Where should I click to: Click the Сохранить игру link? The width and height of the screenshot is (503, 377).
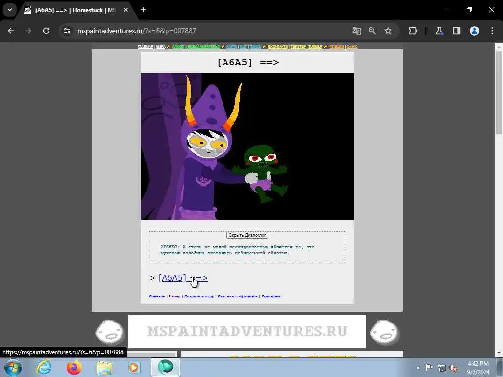tap(199, 296)
